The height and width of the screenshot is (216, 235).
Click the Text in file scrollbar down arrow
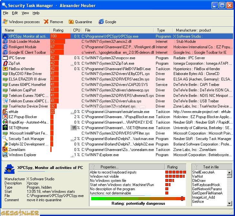[230, 203]
